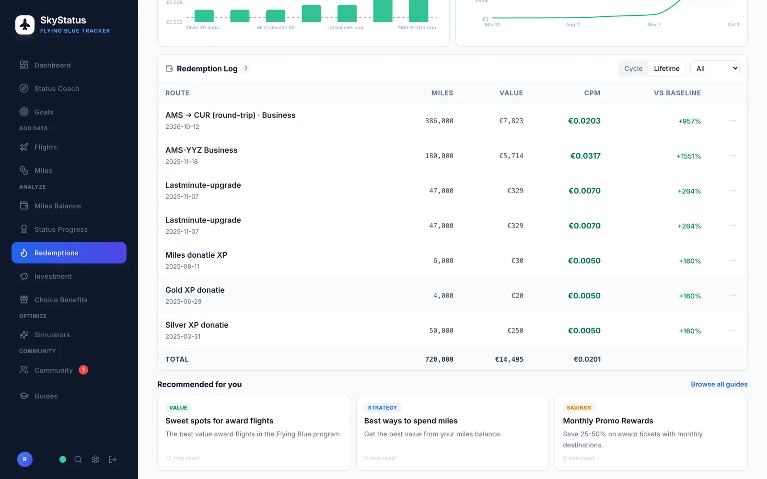Click the Choice Benefits gift icon
Image resolution: width=767 pixels, height=479 pixels.
pos(24,299)
